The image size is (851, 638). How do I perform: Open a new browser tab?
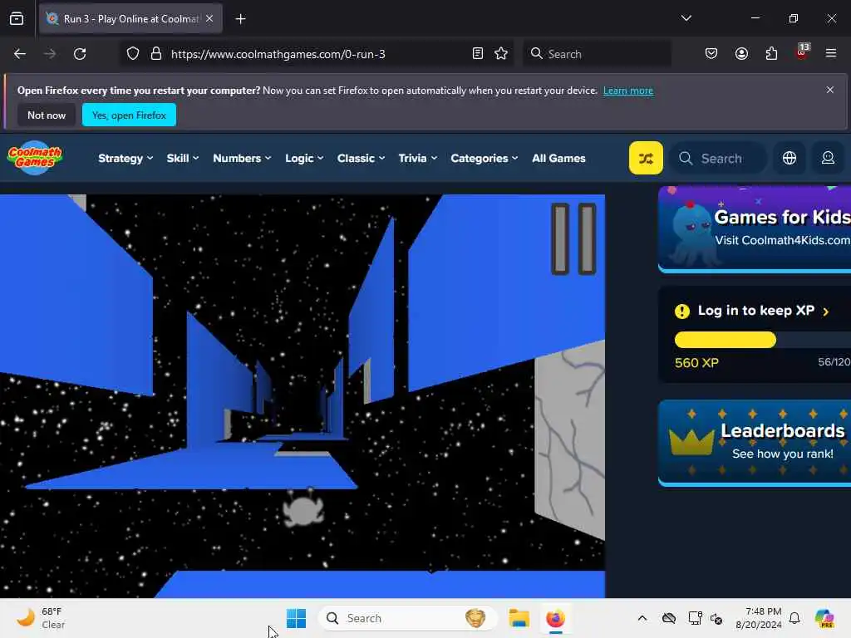tap(240, 19)
